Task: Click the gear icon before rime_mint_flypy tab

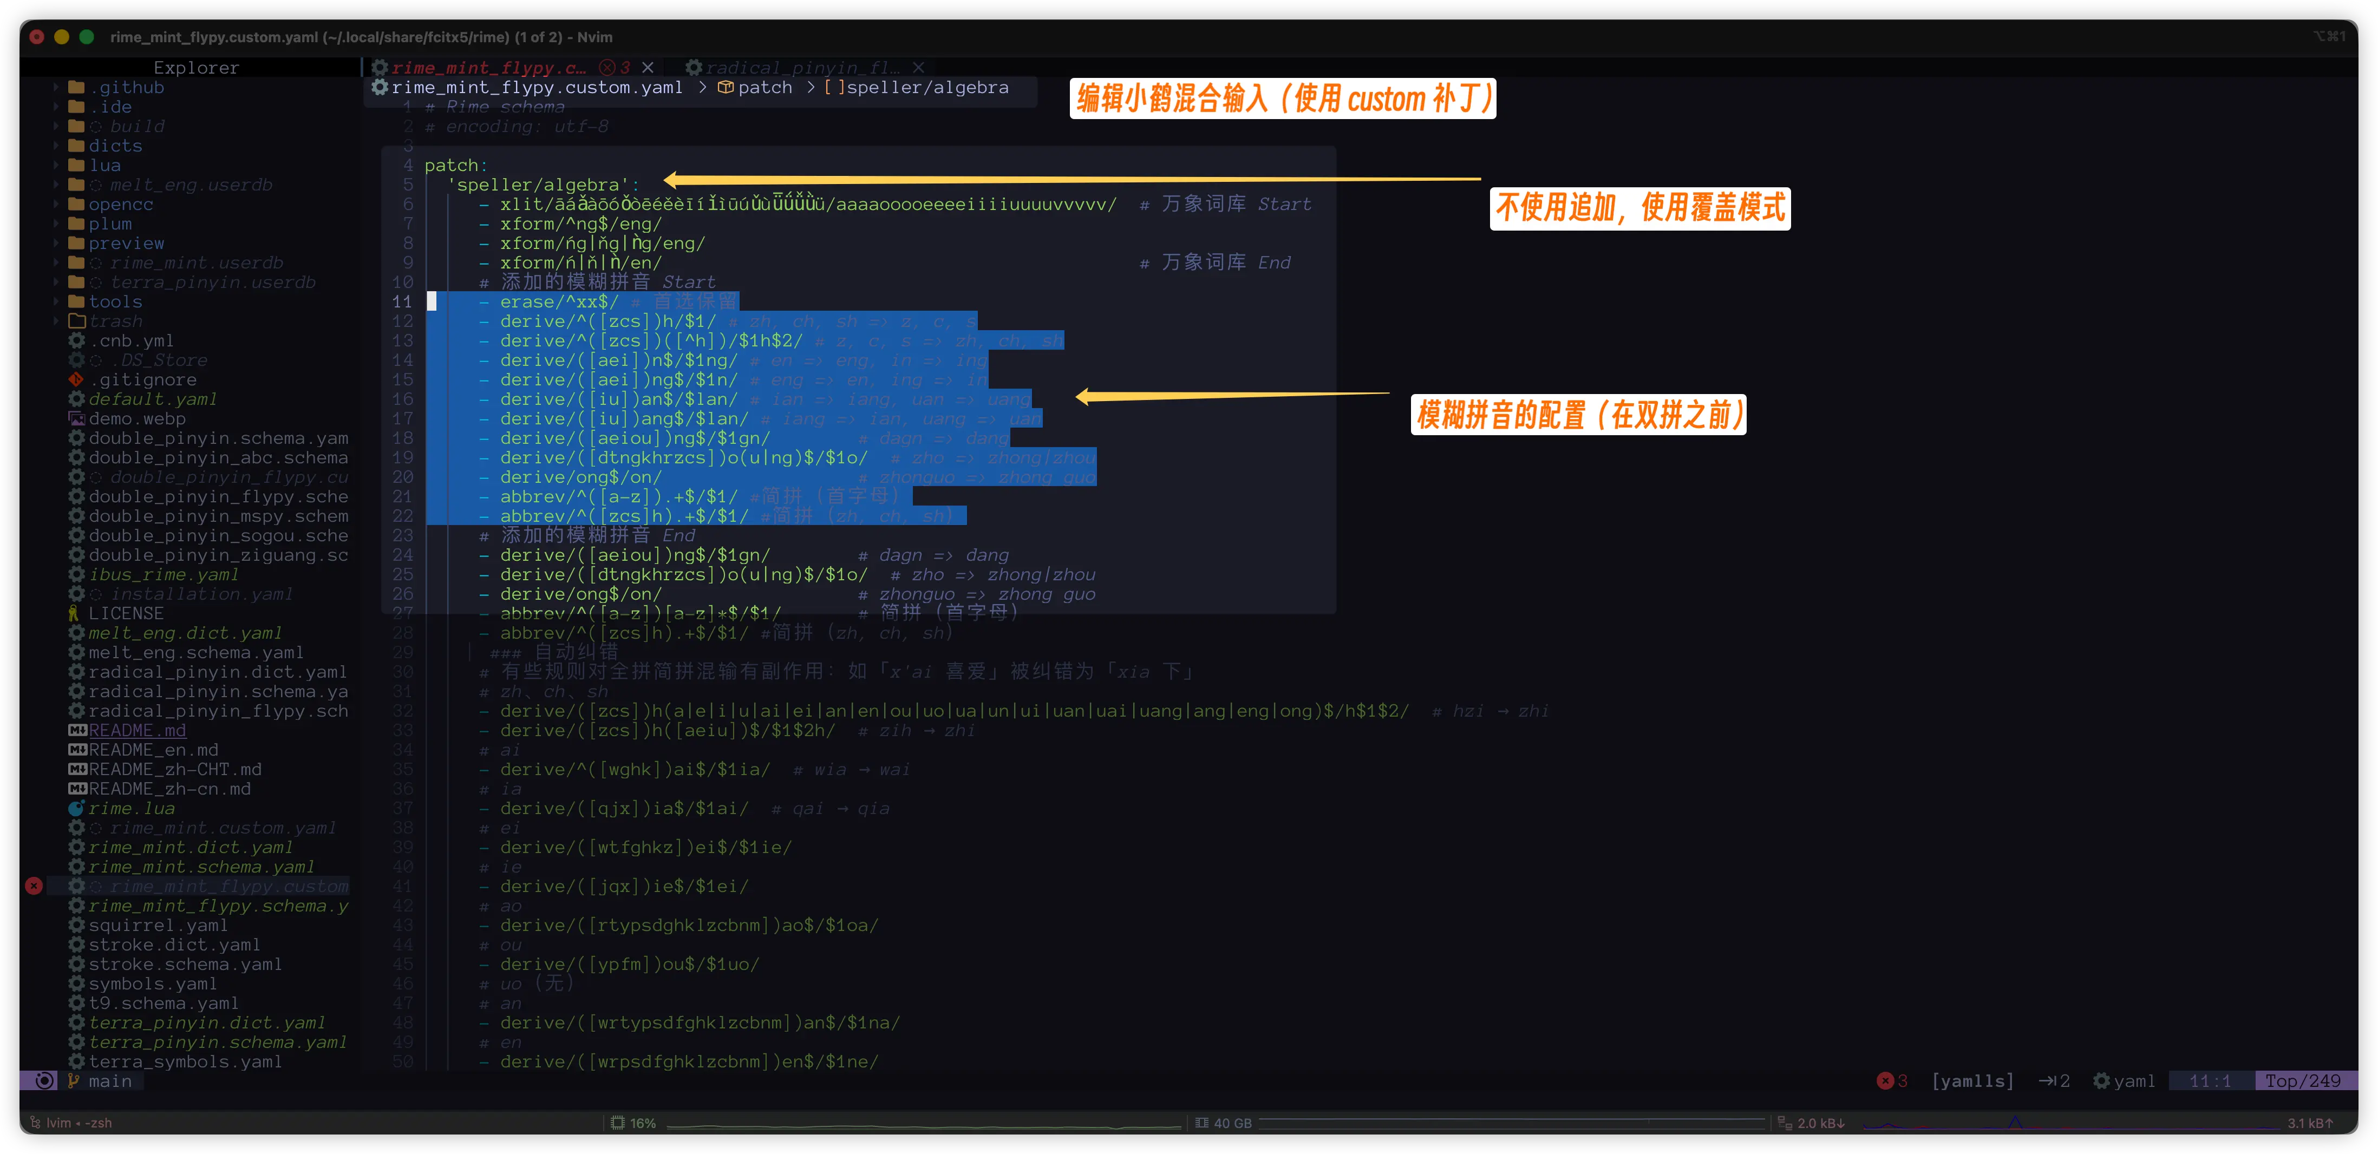Action: (x=378, y=68)
